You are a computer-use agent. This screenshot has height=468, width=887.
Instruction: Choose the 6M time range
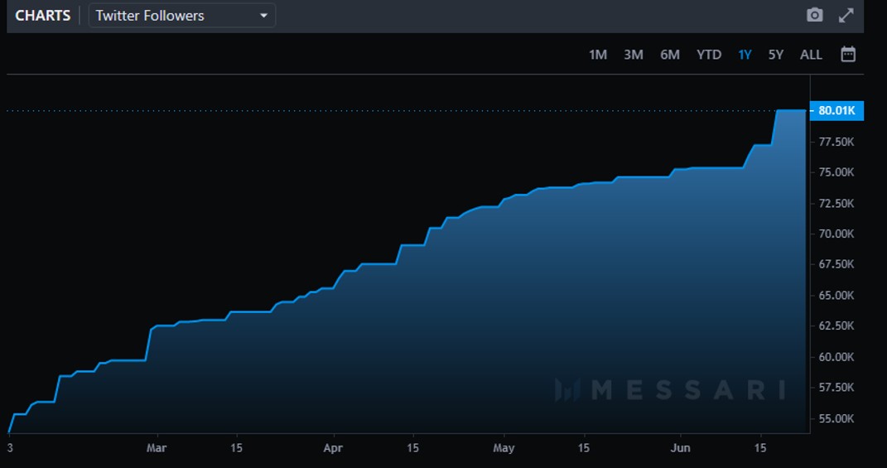click(x=669, y=55)
